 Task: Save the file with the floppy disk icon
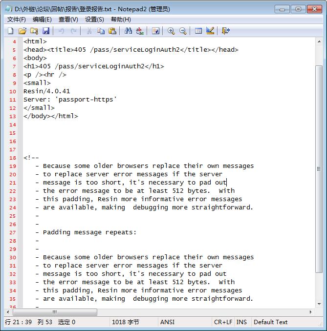tap(45, 31)
